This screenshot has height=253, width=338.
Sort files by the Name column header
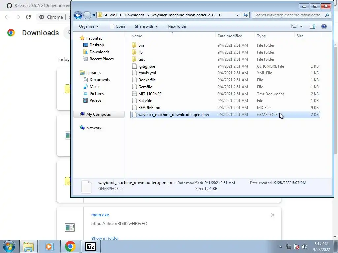point(172,36)
